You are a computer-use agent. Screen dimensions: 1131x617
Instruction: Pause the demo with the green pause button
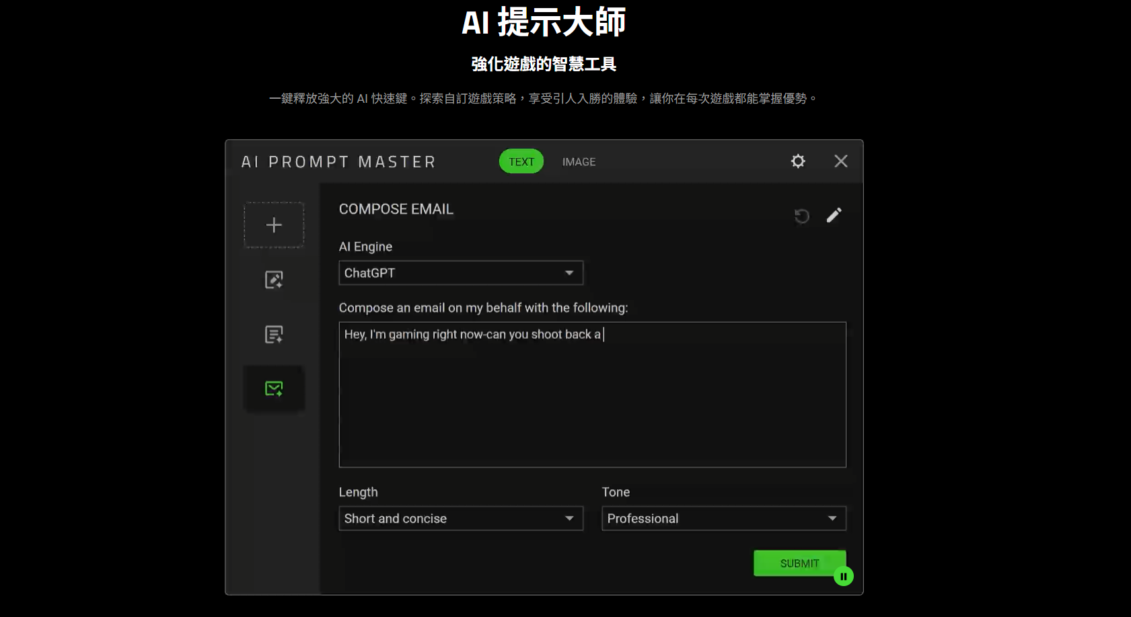coord(843,577)
